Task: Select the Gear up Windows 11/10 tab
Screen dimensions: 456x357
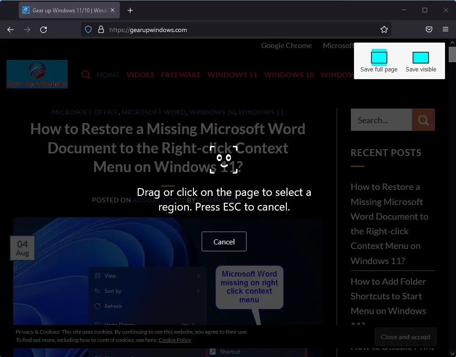Action: (69, 10)
